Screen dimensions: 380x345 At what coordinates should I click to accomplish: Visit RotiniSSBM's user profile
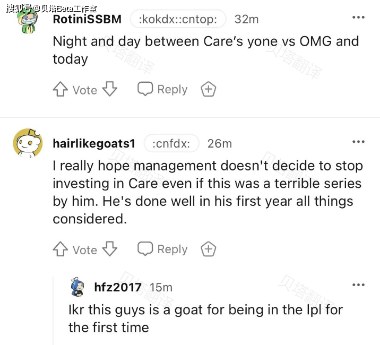click(87, 19)
